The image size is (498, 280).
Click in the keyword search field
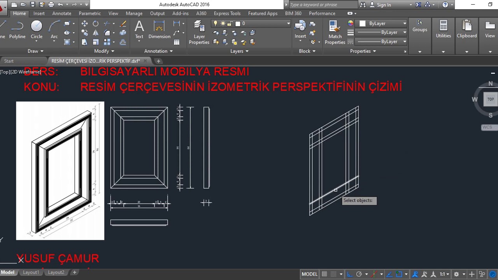tap(323, 5)
